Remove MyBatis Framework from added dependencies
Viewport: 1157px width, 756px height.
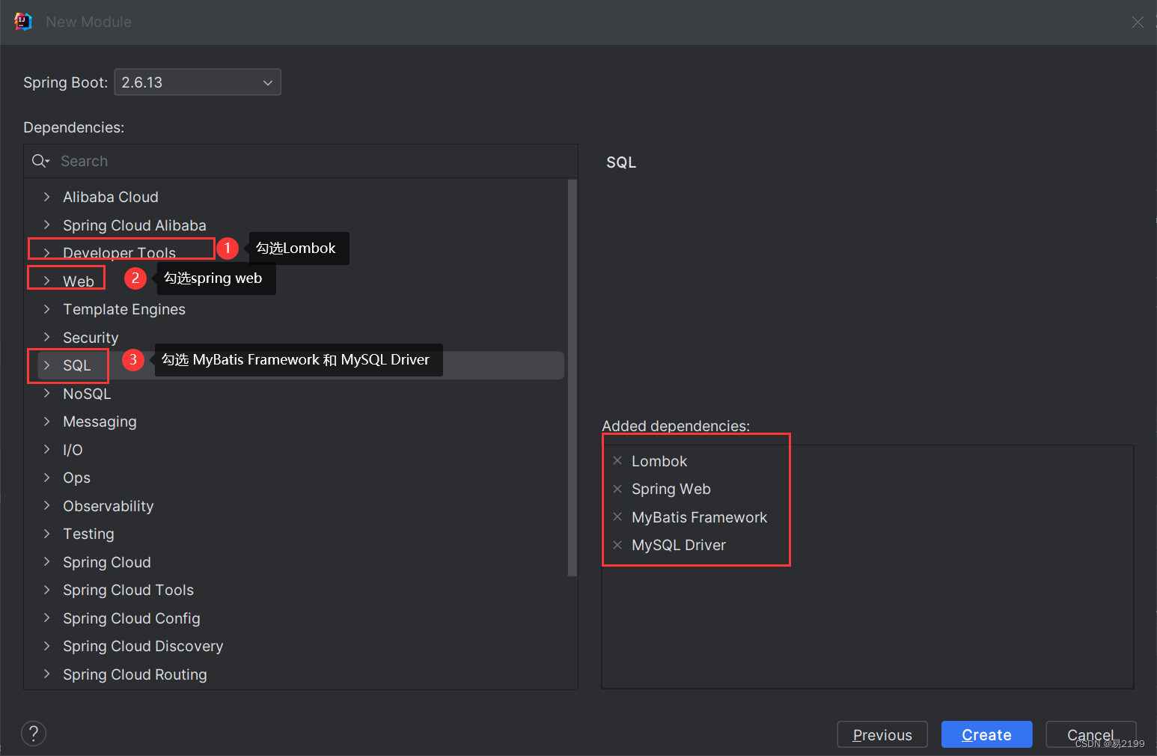pos(617,516)
